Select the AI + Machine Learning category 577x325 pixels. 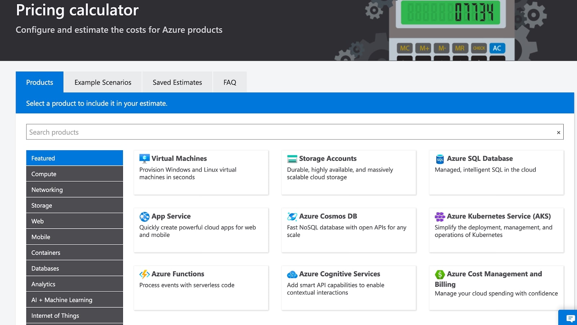pos(75,300)
